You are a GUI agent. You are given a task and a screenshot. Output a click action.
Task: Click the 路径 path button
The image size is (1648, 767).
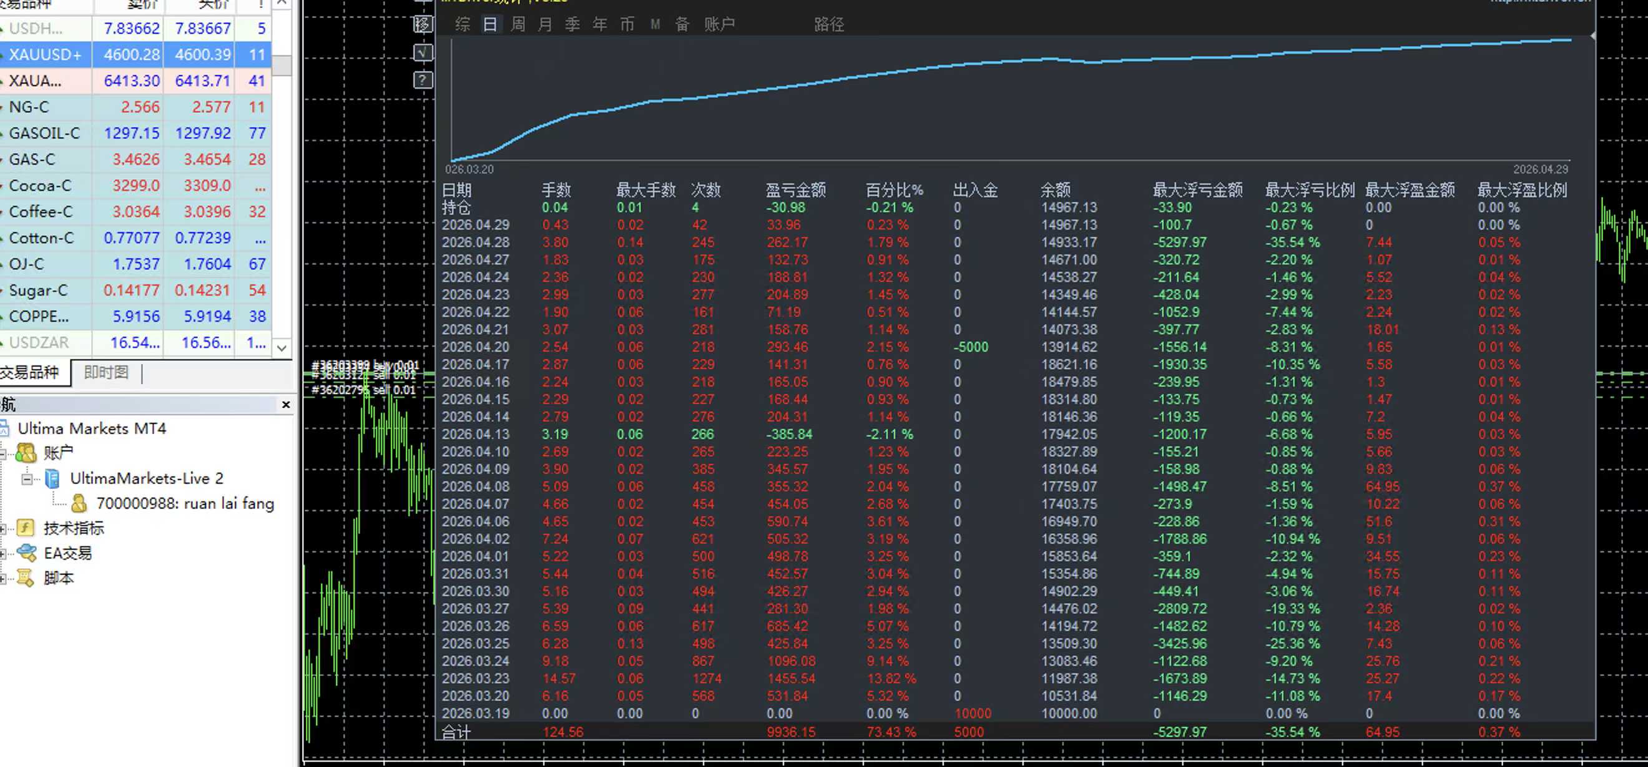(828, 24)
